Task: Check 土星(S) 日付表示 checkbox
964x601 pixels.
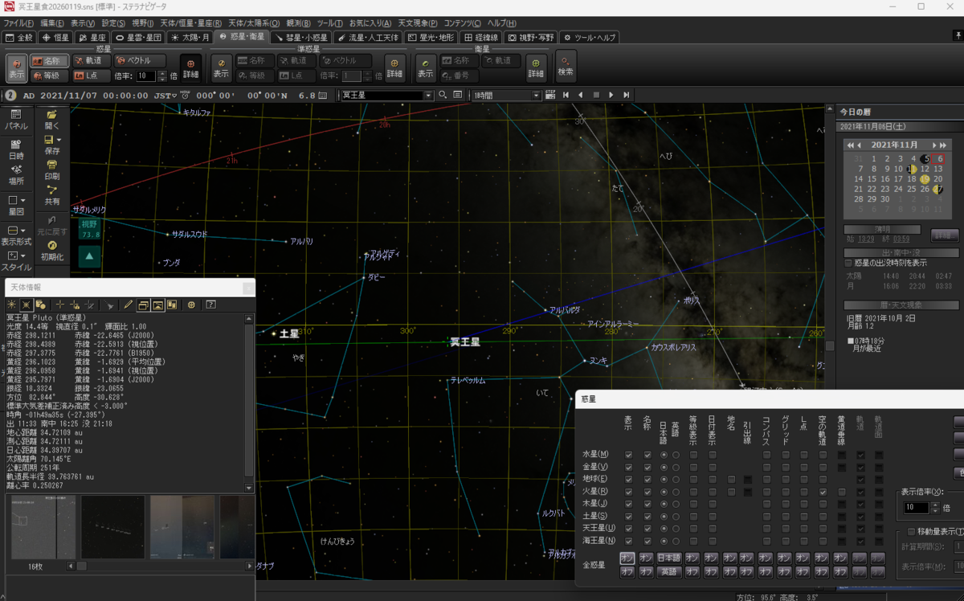Action: tap(713, 515)
